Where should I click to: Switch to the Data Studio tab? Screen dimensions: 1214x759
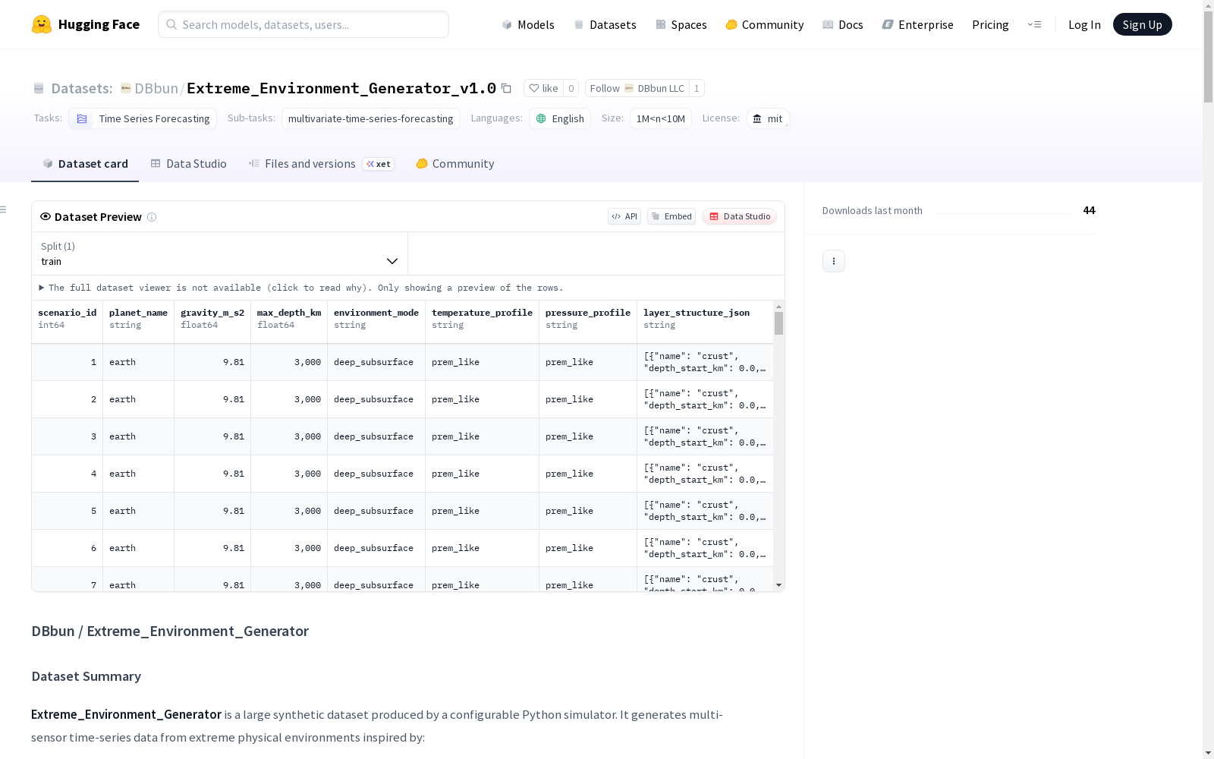click(188, 164)
